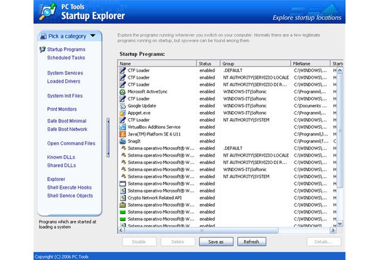Select Open Command Files category
Viewport: 379px width, 260px height.
click(x=71, y=143)
